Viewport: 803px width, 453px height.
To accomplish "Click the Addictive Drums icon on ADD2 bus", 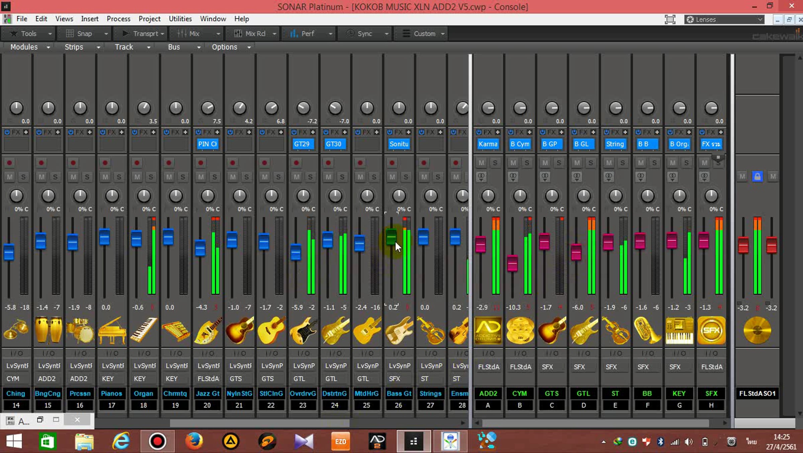I will (488, 330).
